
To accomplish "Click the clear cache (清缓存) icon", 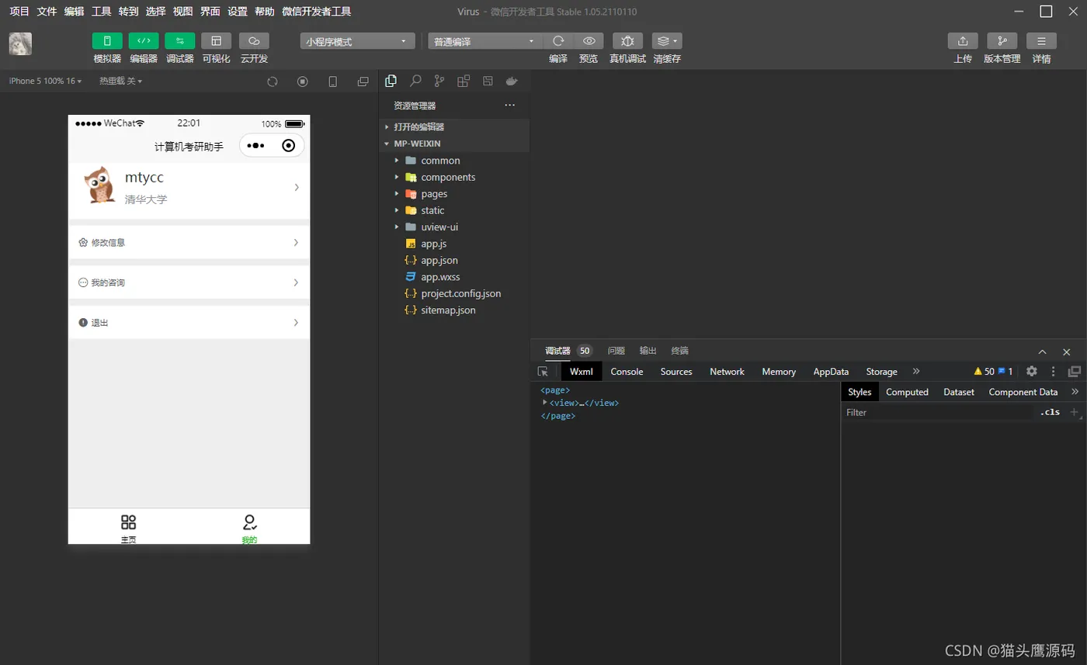I will pos(667,41).
